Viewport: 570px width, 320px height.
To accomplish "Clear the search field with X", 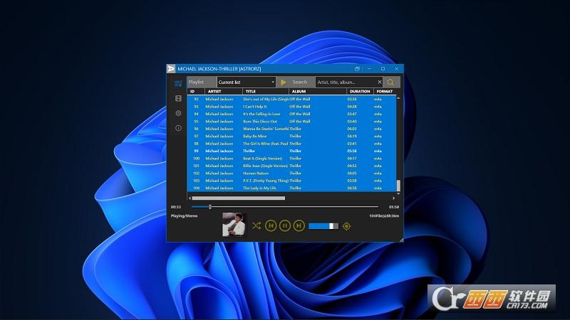I will click(x=379, y=82).
